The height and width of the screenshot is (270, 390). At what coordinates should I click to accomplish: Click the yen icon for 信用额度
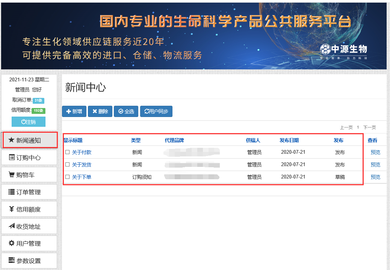[x=12, y=209]
